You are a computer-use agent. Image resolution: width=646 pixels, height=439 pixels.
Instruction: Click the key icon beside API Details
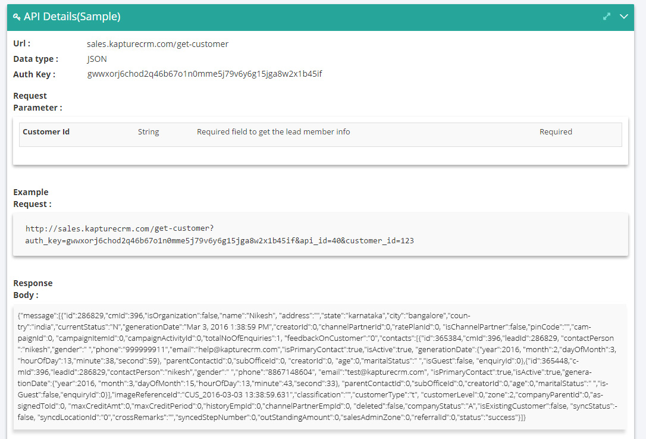pos(17,17)
